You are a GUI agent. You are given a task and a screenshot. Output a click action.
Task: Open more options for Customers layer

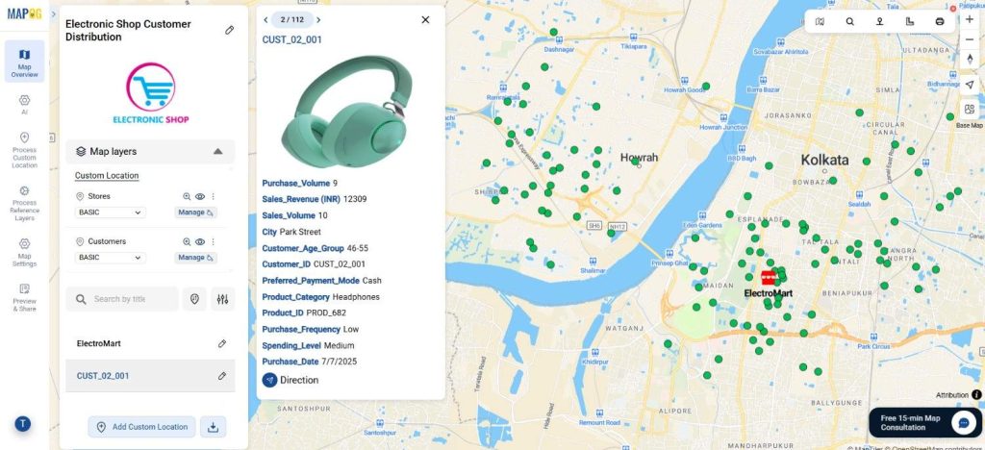click(x=213, y=241)
